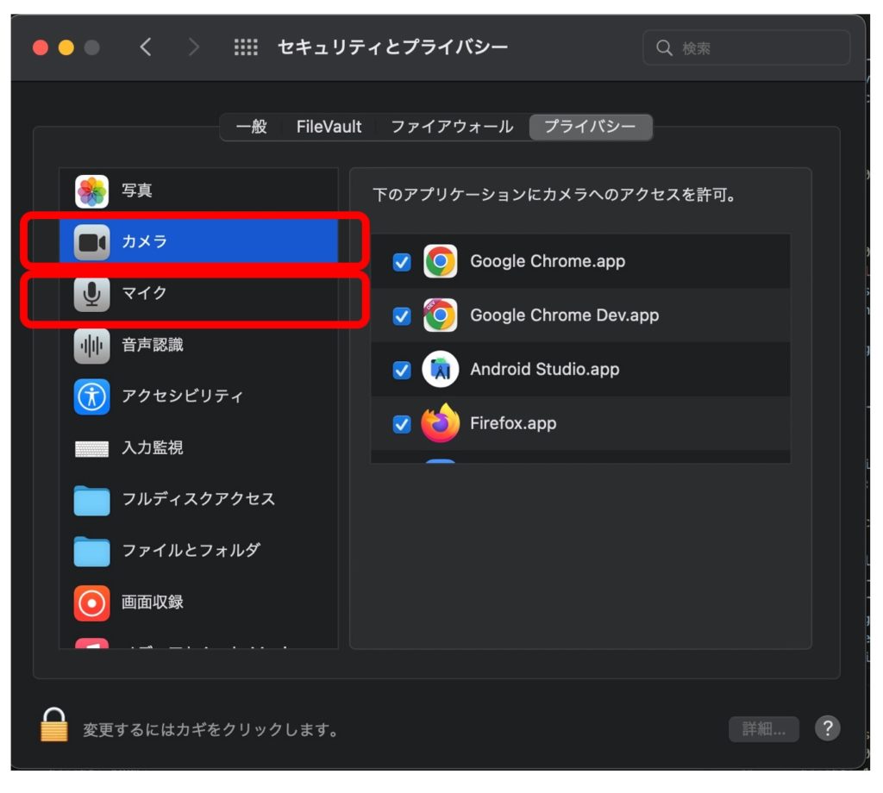Open Files and Folders (ファイルとフォルダ) category
883x793 pixels.
click(191, 550)
